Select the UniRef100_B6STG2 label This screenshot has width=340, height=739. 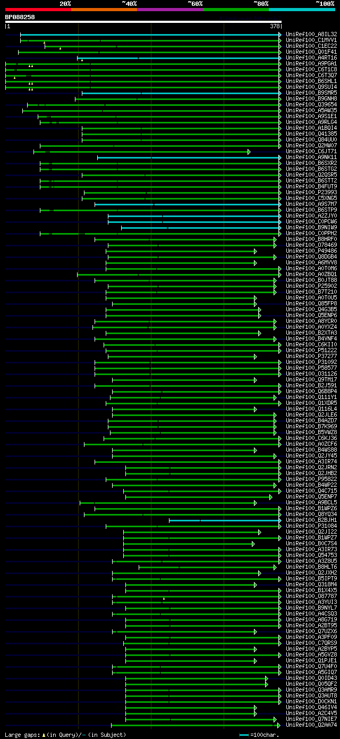[x=311, y=169]
